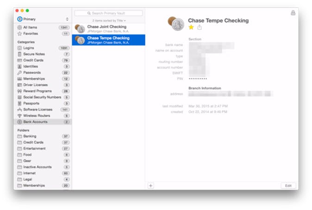Click the Wireless Routers wifi icon
This screenshot has width=312, height=210.
tap(19, 116)
